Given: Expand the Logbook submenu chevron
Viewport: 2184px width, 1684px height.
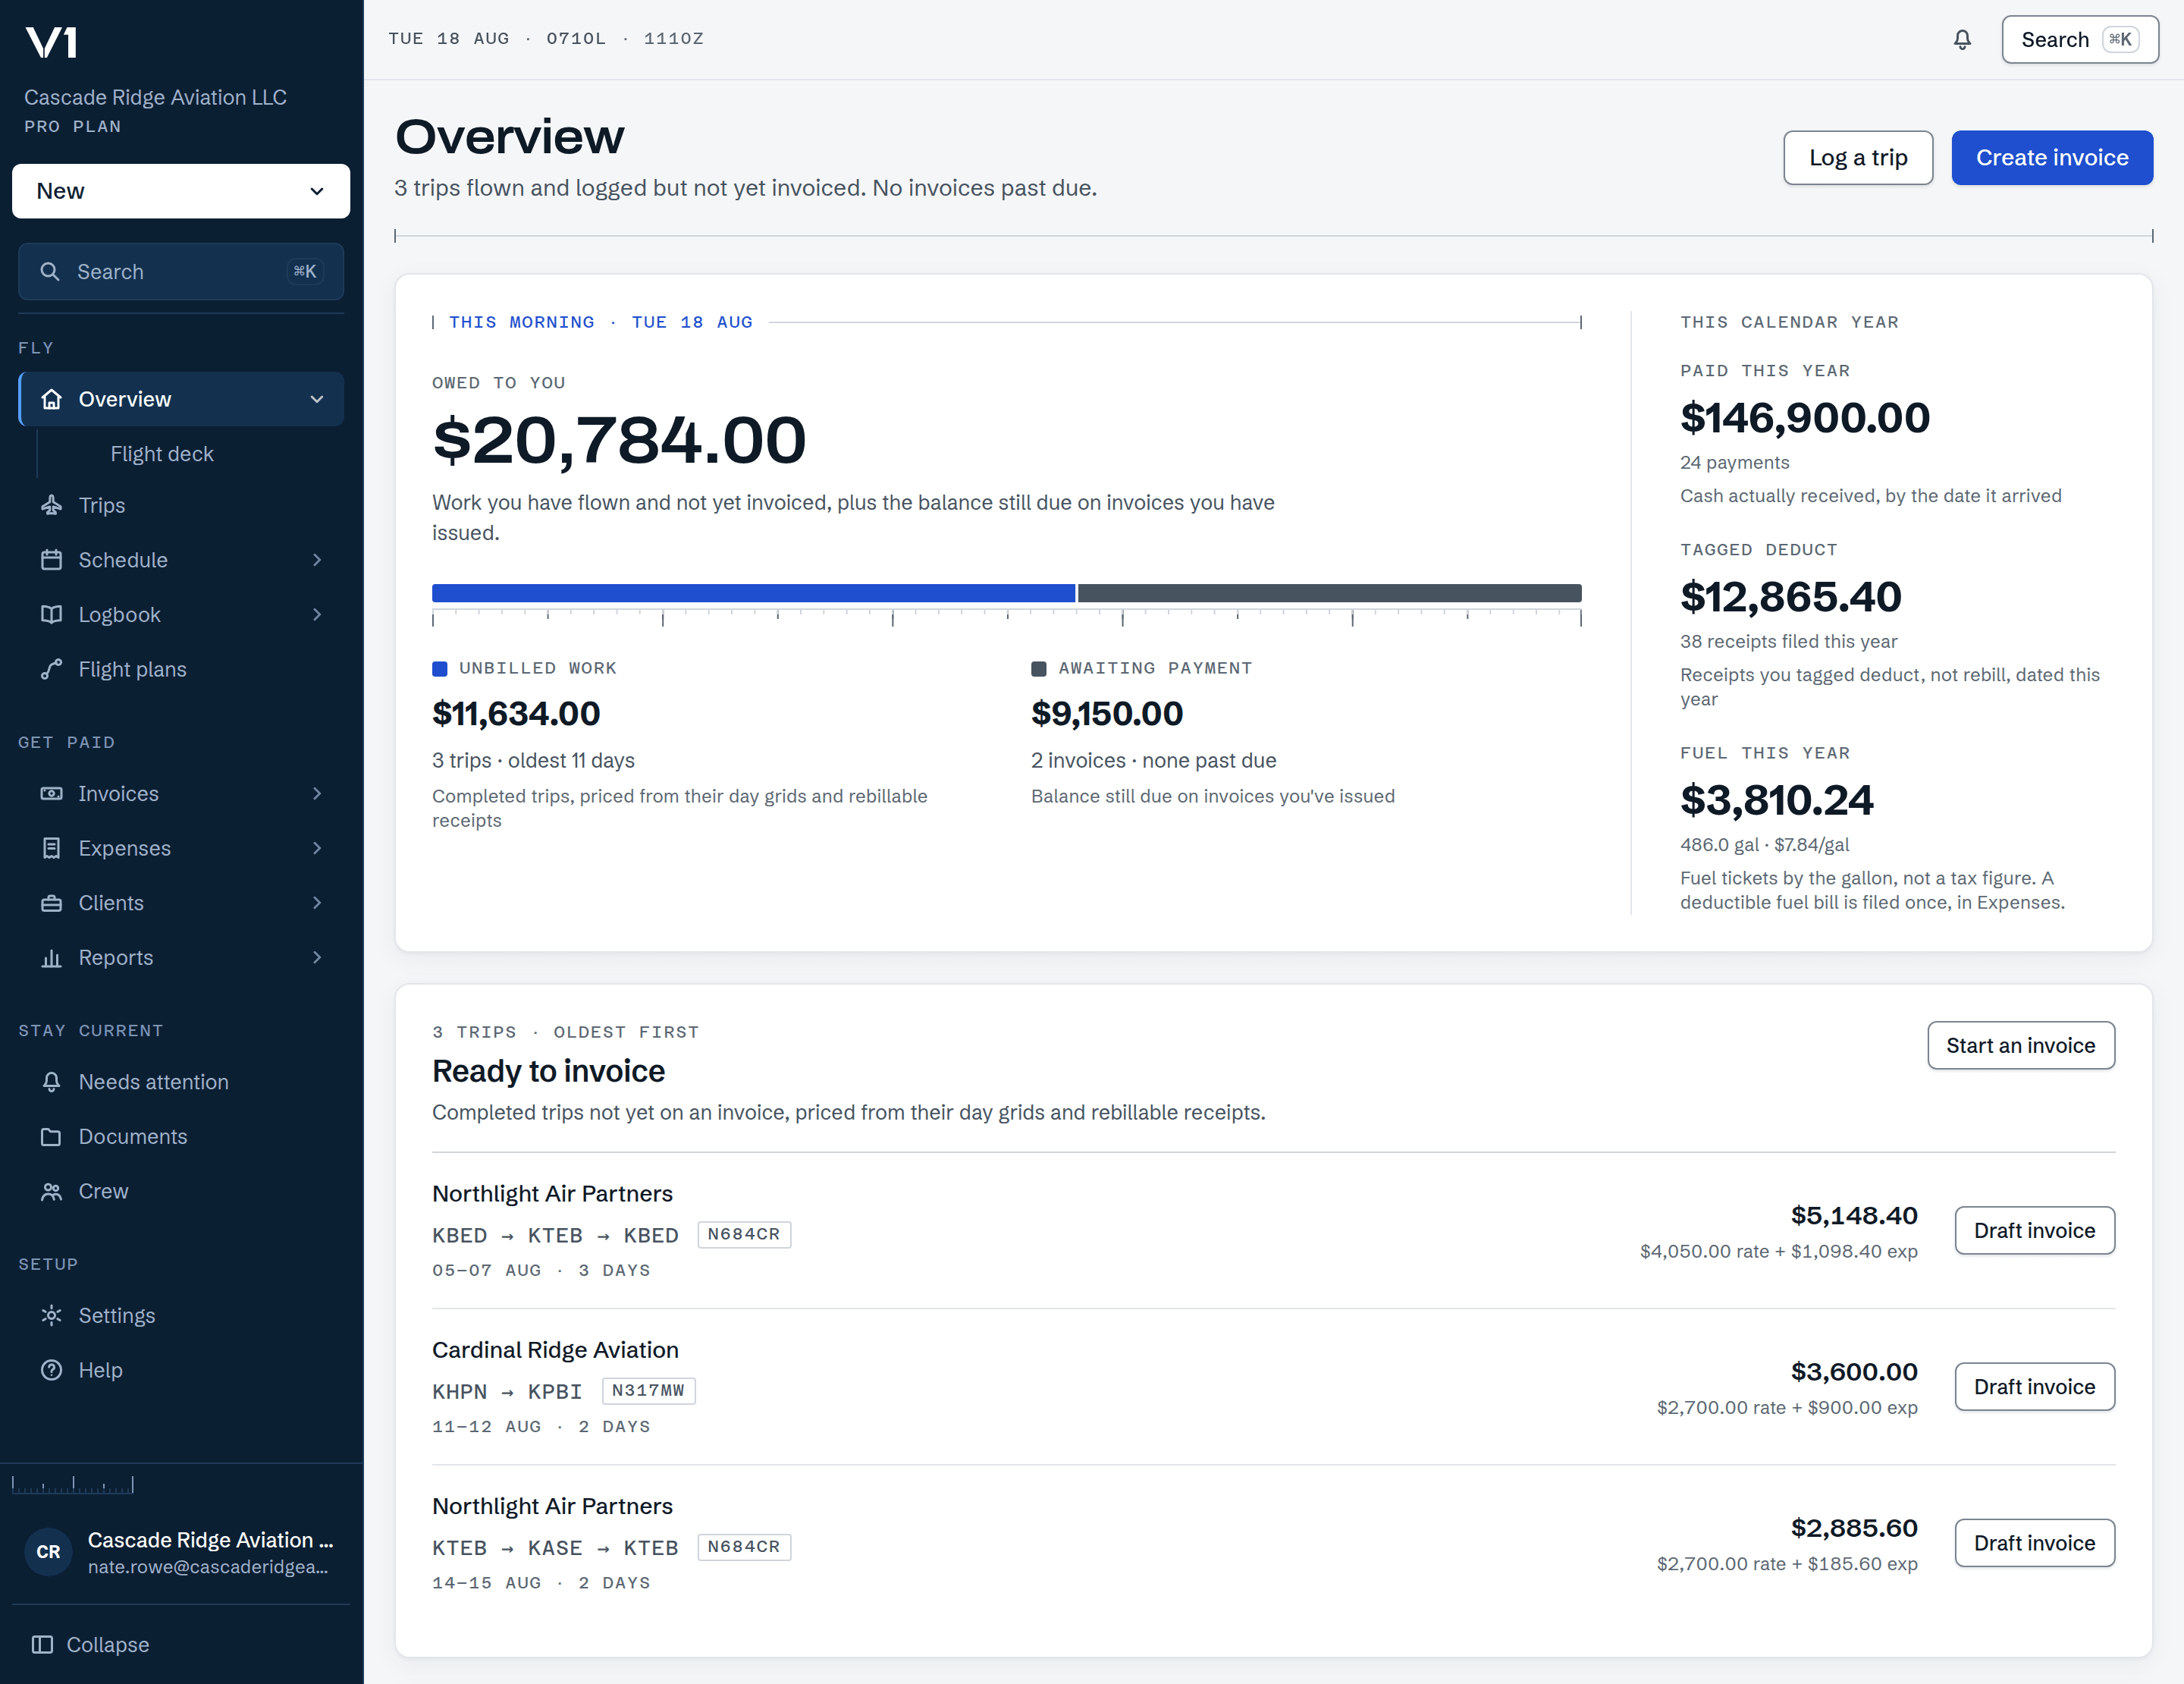Looking at the screenshot, I should tap(317, 615).
